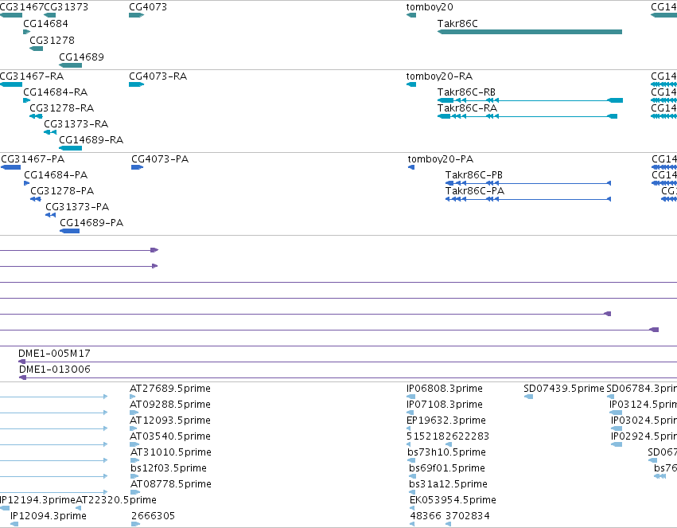Click feature 5152182622283 label
The image size is (677, 528).
(x=448, y=436)
